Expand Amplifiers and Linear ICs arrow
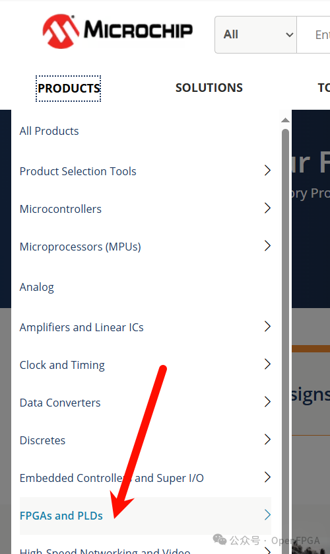 point(267,326)
